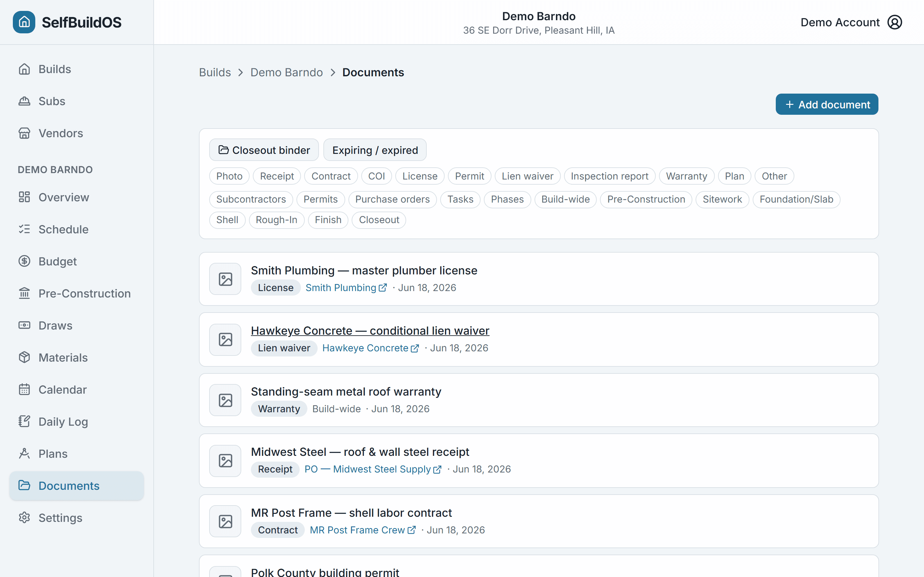Open Midwest Steel receipt thumbnail icon

click(225, 461)
